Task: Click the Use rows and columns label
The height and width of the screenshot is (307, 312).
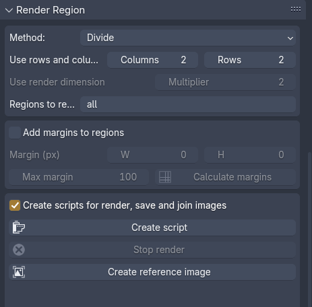Action: (54, 60)
